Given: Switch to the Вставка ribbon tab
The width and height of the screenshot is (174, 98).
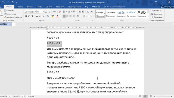Looking at the screenshot, I should (20, 7).
